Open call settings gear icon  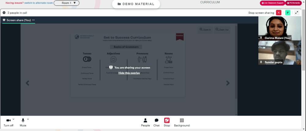tap(4, 13)
